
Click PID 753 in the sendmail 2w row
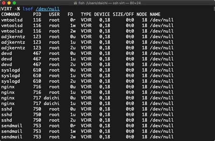(x=37, y=137)
